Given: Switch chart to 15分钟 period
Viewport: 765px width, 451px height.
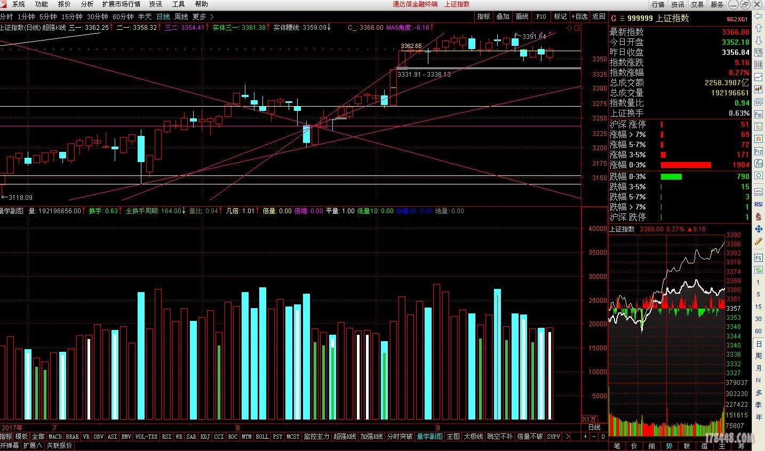Looking at the screenshot, I should [72, 17].
